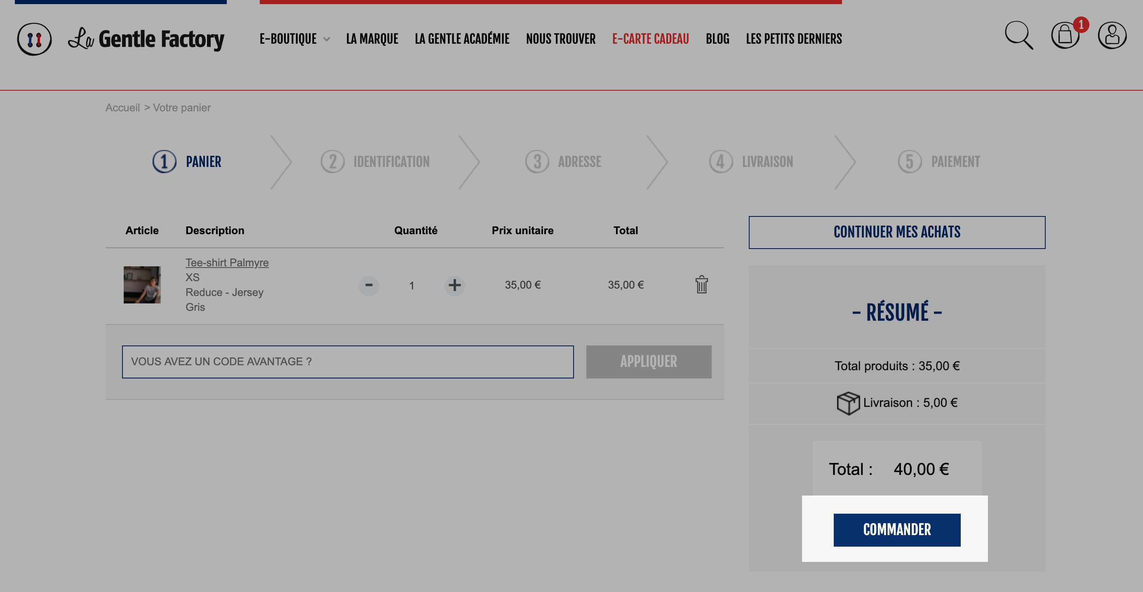
Task: Open the E-Carte Cadeau link
Action: [651, 39]
